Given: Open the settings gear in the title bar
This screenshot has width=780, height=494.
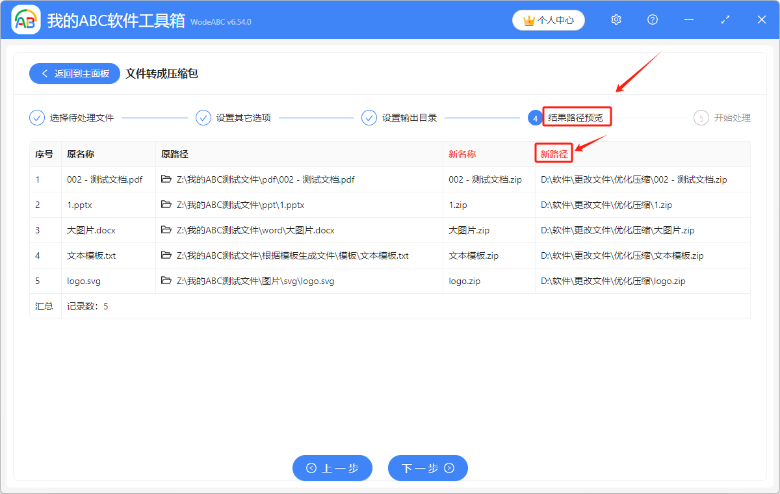Looking at the screenshot, I should tap(616, 19).
